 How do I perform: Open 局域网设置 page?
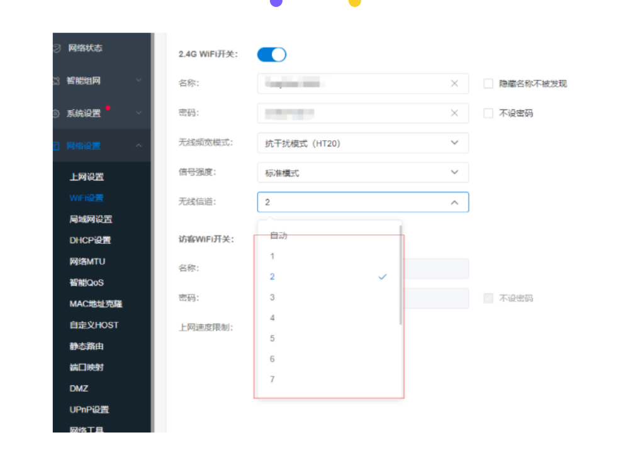click(x=91, y=219)
